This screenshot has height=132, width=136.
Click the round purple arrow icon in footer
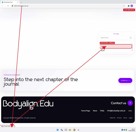click(x=130, y=103)
